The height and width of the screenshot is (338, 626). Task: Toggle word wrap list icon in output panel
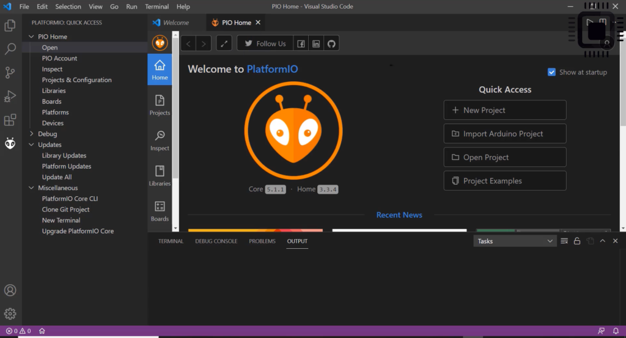pyautogui.click(x=564, y=241)
